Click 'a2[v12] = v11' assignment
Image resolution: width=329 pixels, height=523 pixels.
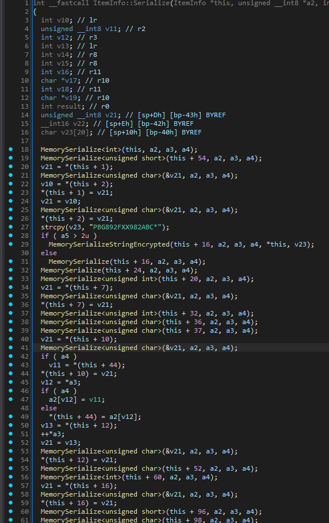(x=76, y=399)
